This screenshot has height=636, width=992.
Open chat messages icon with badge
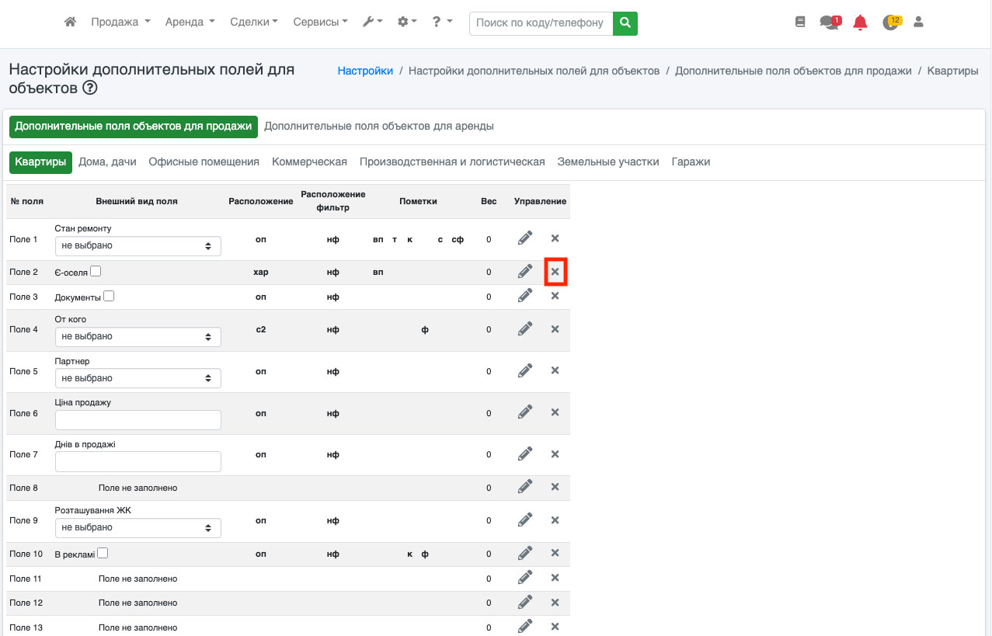(x=829, y=23)
